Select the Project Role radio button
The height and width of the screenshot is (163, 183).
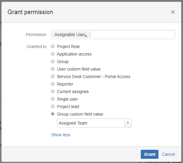click(x=53, y=47)
